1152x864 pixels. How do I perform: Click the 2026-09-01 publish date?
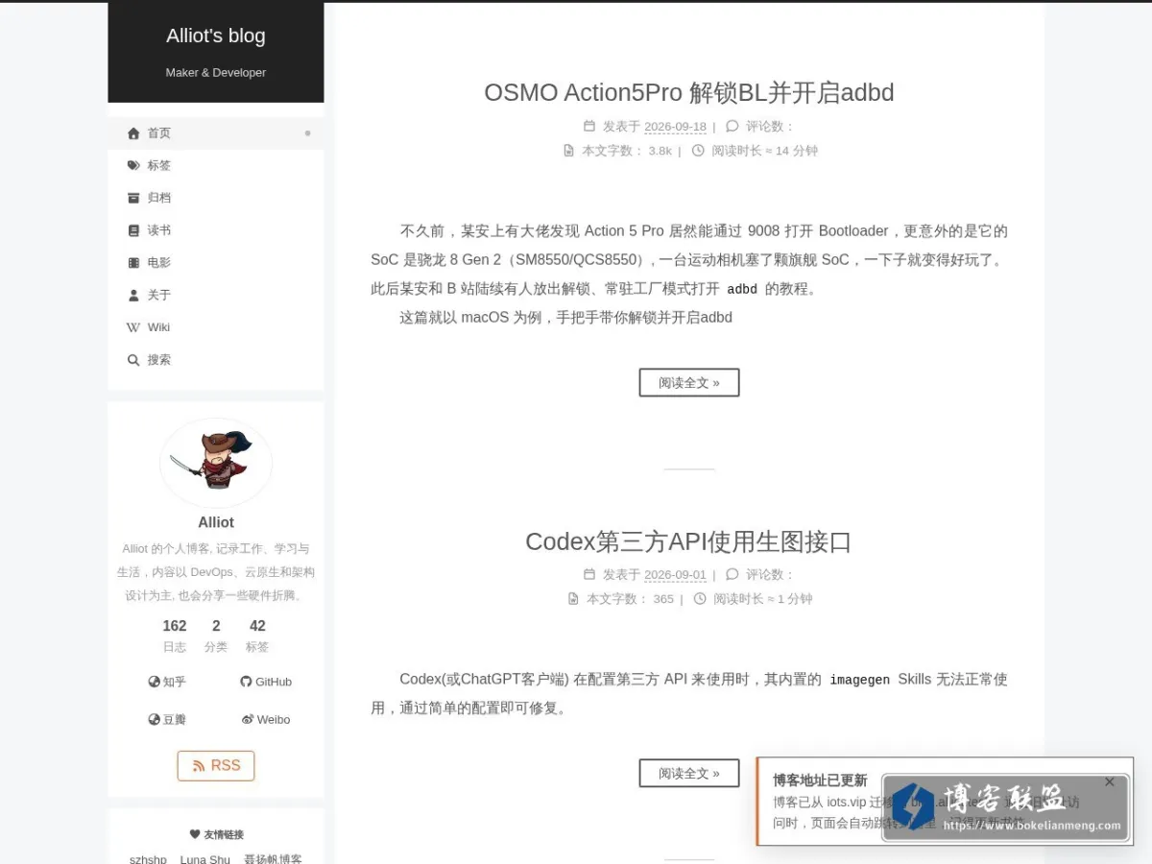click(675, 575)
